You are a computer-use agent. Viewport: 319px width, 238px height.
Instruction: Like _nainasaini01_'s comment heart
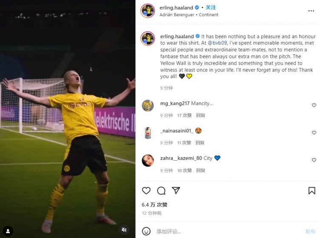314,133
